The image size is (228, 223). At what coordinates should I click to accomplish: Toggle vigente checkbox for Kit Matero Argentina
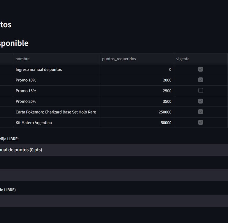click(x=201, y=123)
